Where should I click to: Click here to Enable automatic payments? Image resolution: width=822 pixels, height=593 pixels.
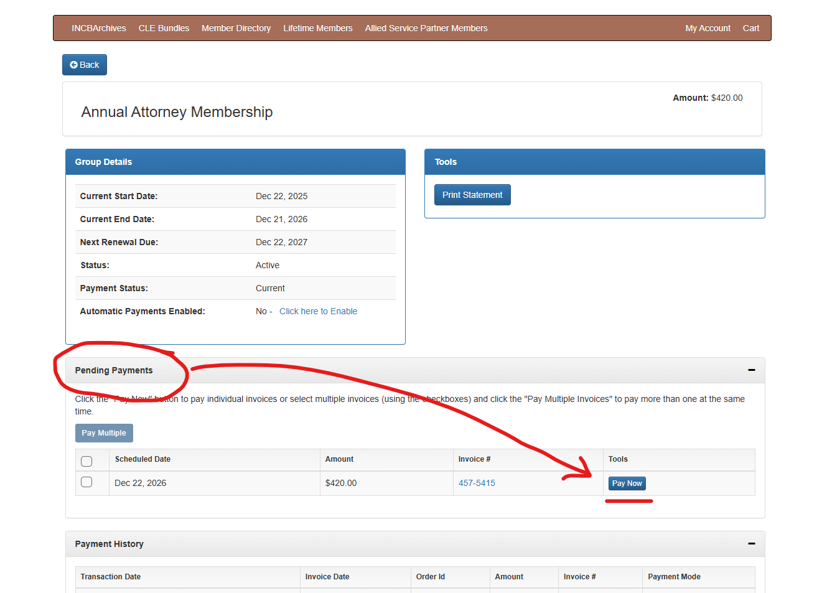[x=318, y=311]
